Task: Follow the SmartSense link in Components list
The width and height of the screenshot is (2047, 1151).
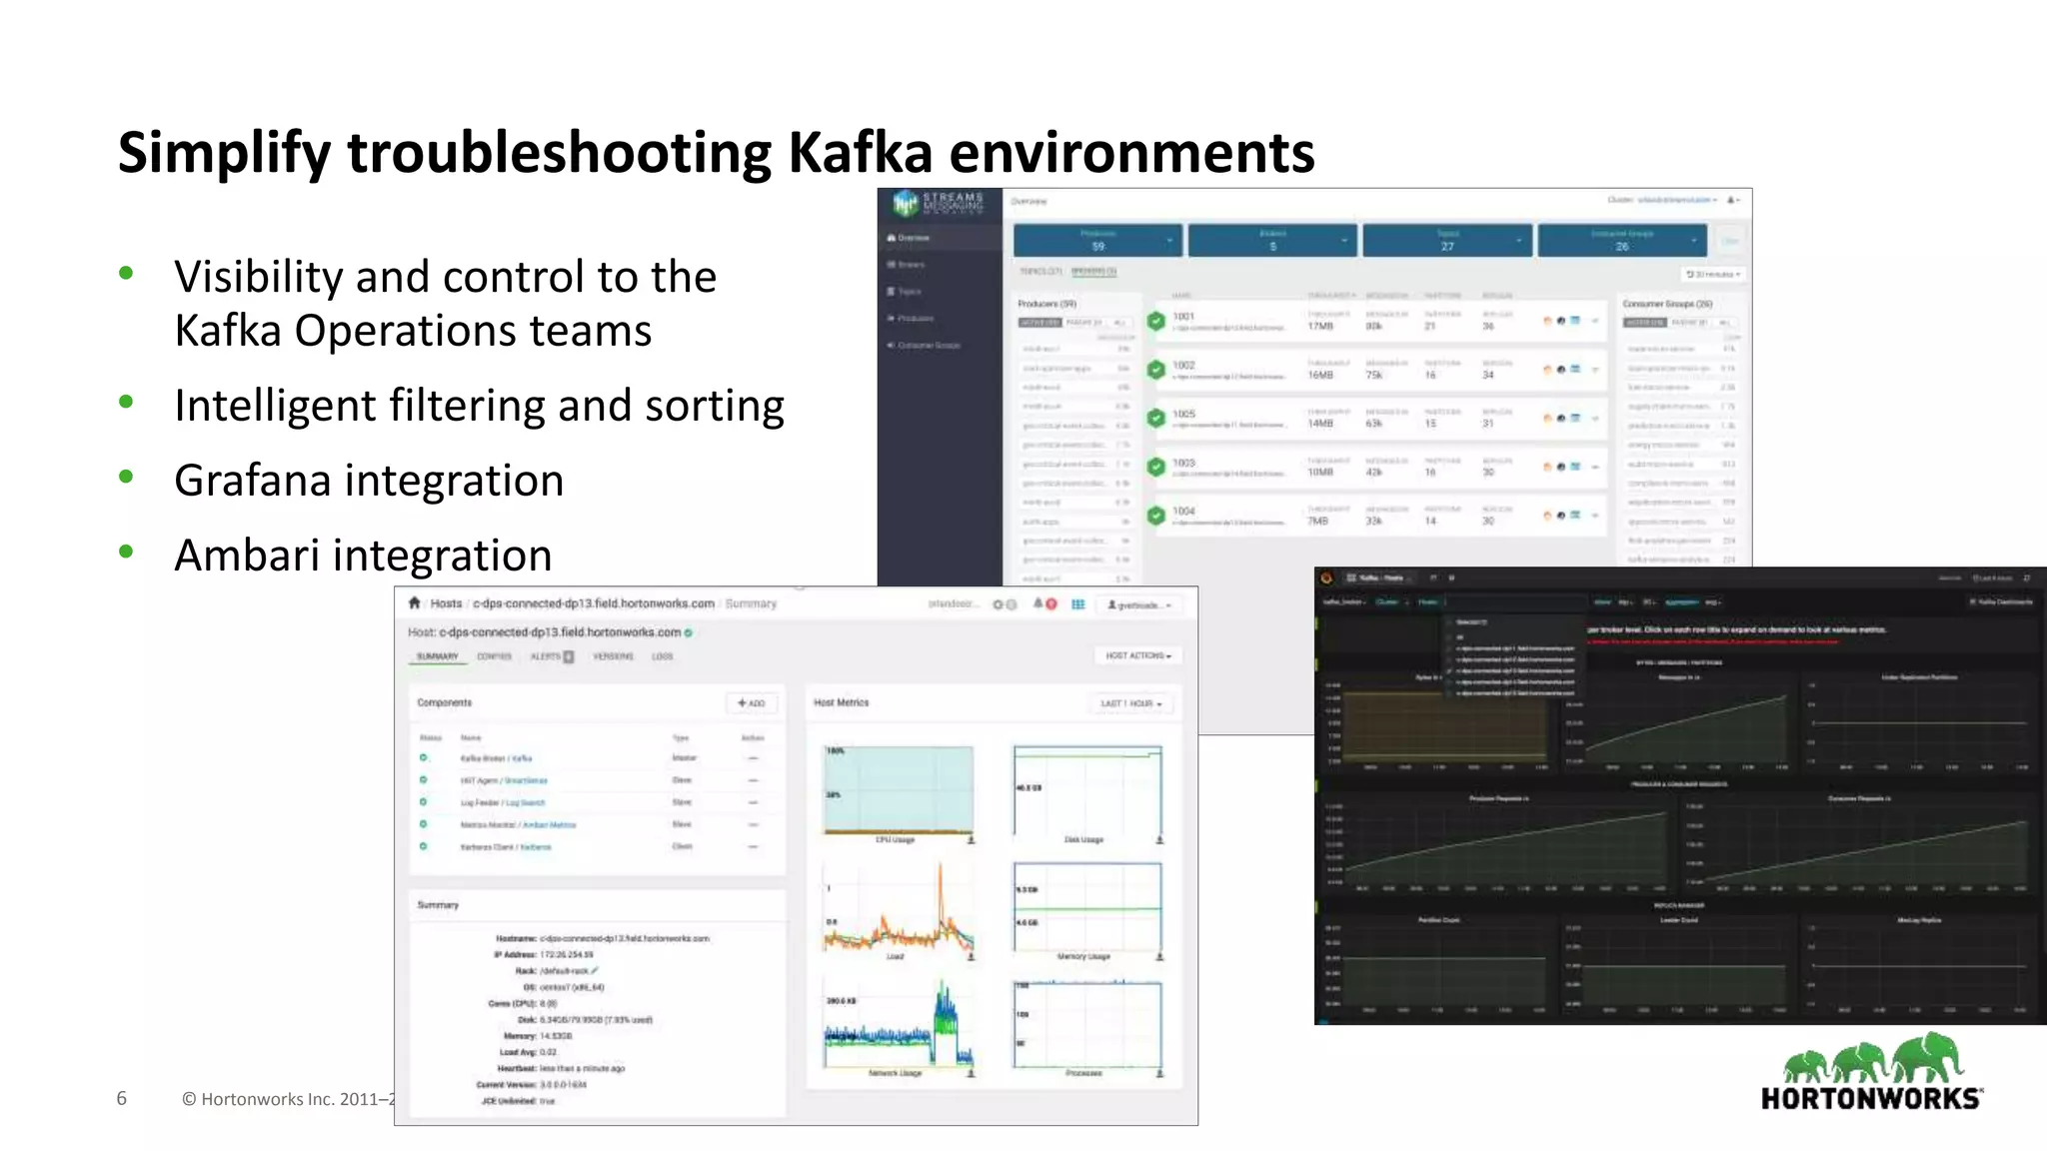Action: click(x=526, y=780)
